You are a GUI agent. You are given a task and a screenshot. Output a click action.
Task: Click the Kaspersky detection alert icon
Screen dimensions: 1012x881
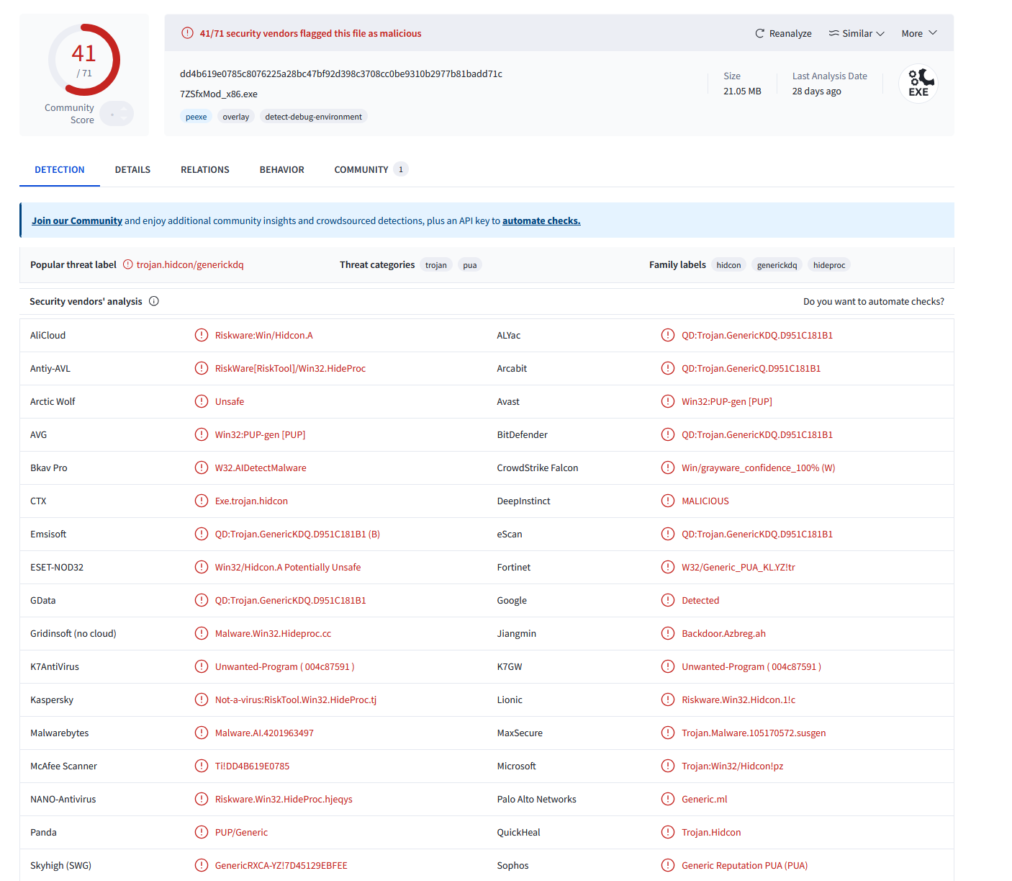(202, 699)
